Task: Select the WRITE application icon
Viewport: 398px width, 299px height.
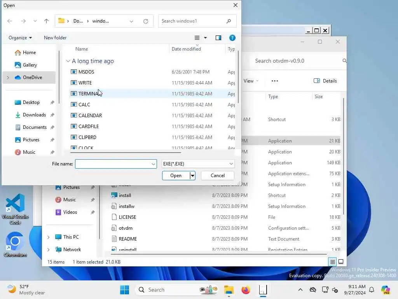Action: pos(73,83)
